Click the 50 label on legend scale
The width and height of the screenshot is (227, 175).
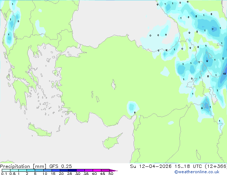pyautogui.click(x=111, y=174)
